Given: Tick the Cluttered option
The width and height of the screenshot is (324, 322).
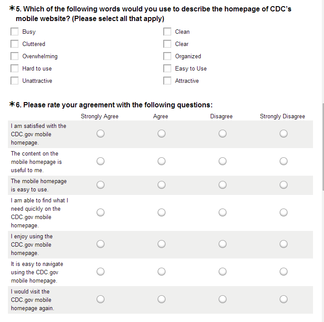Looking at the screenshot, I should coord(15,44).
